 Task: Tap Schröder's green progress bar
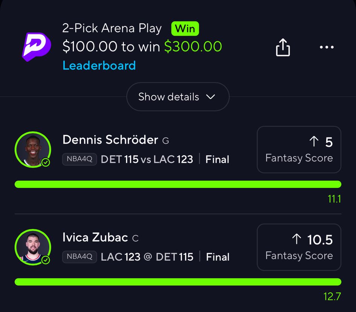tap(178, 184)
